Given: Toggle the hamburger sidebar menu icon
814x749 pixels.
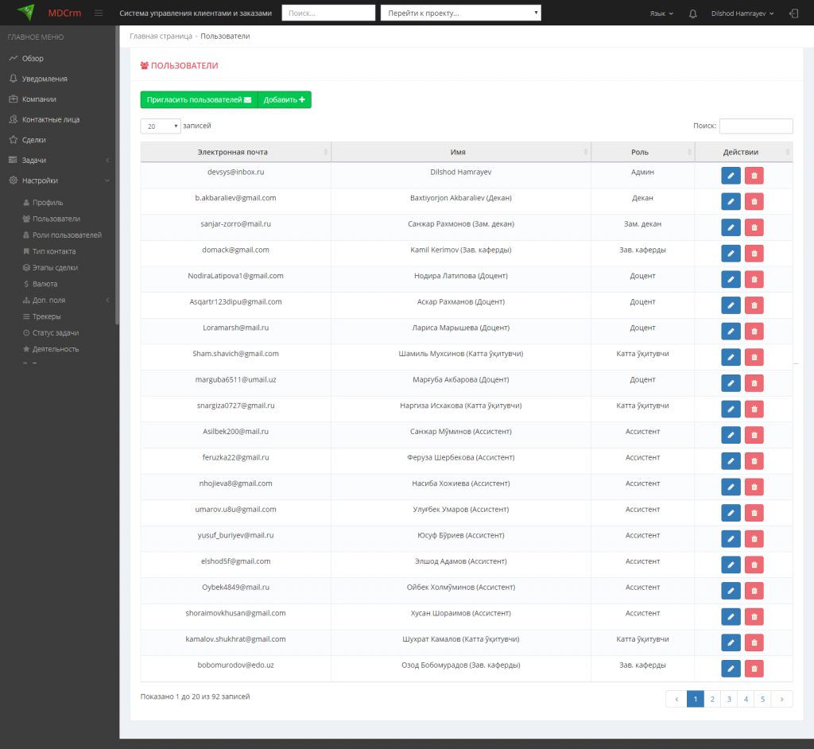Looking at the screenshot, I should pyautogui.click(x=99, y=13).
